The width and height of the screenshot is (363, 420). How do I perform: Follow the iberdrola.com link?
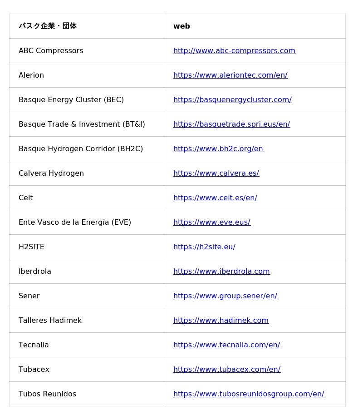point(221,272)
